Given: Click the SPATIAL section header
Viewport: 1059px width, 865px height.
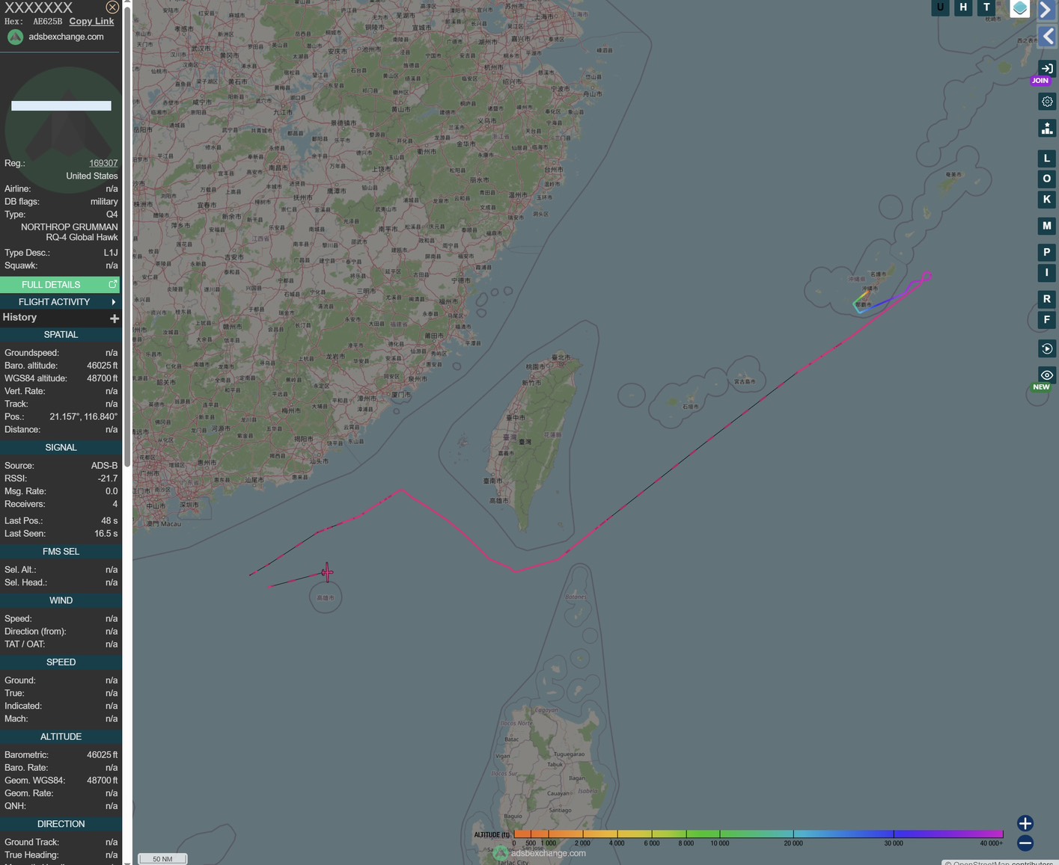Looking at the screenshot, I should (61, 335).
